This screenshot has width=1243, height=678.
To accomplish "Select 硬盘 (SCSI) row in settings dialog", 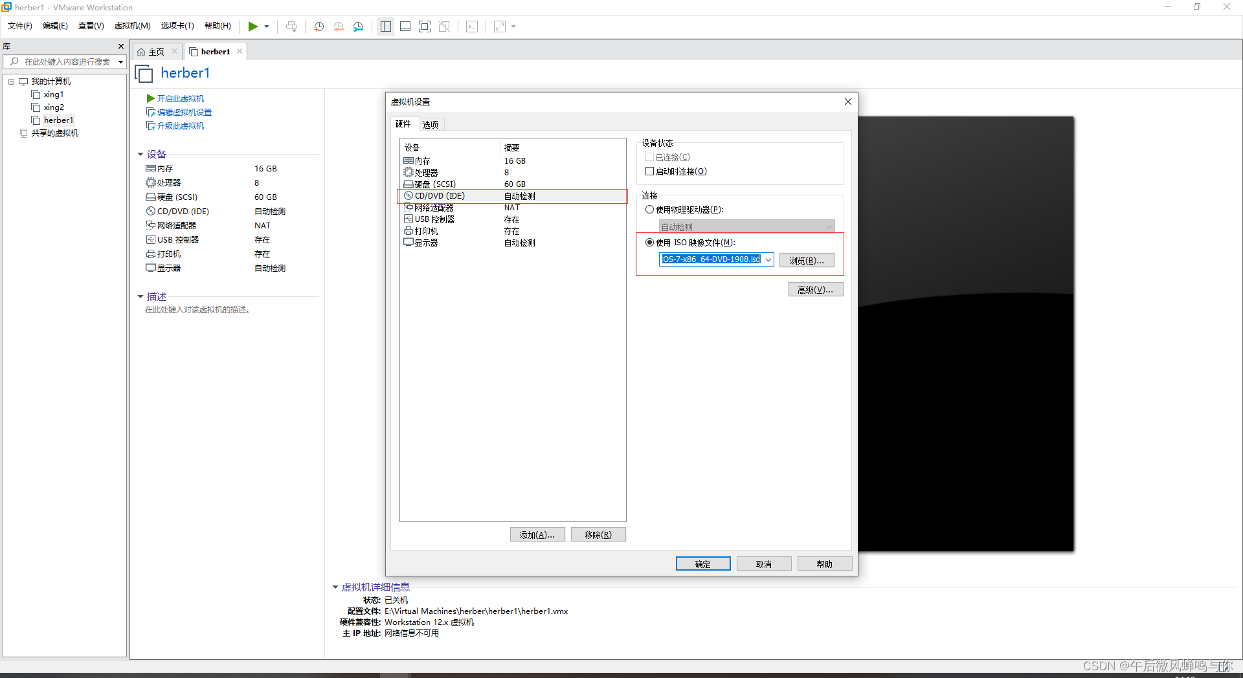I will tap(513, 184).
